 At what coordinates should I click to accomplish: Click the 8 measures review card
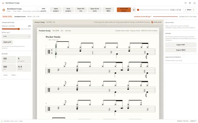click(x=24, y=60)
